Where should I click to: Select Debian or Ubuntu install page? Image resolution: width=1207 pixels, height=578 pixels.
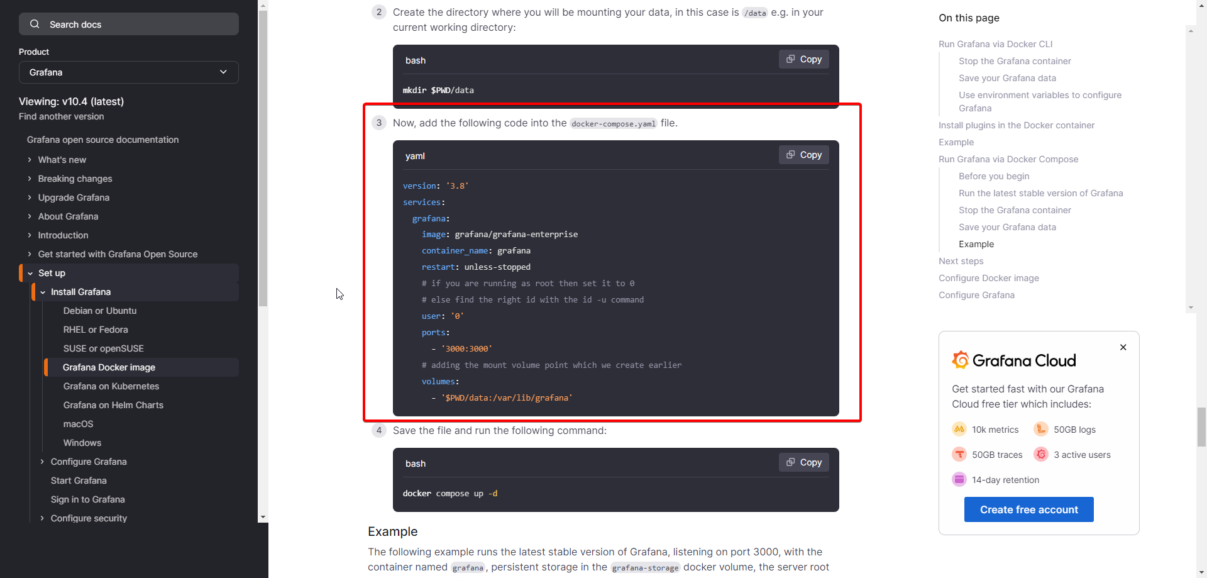pos(99,311)
